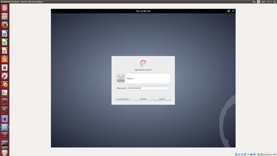Viewport: 277px width, 156px height.
Task: Open the sound volume indicator menu
Action: pos(263,2)
